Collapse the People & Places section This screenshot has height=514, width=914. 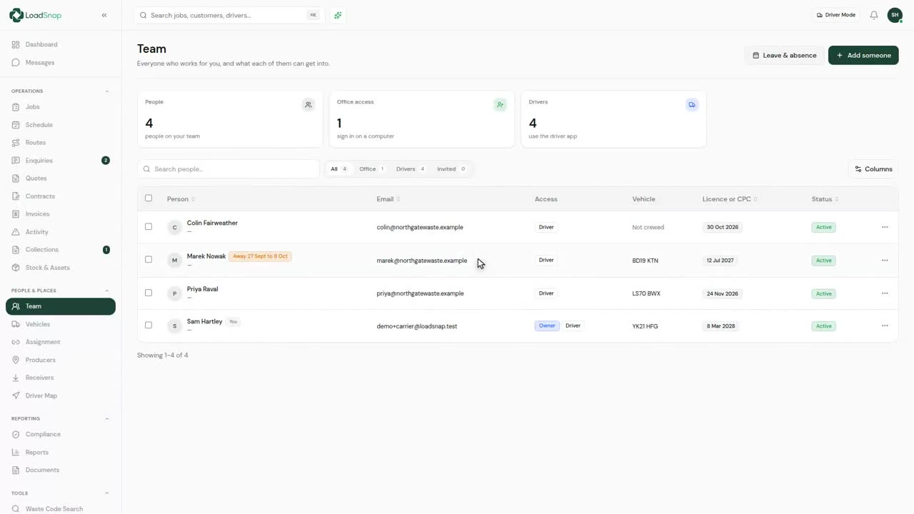pyautogui.click(x=107, y=291)
